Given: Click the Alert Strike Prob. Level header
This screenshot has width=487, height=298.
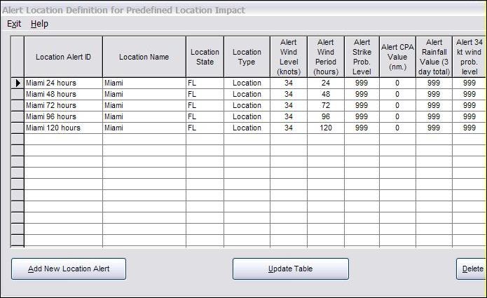Looking at the screenshot, I should click(362, 57).
